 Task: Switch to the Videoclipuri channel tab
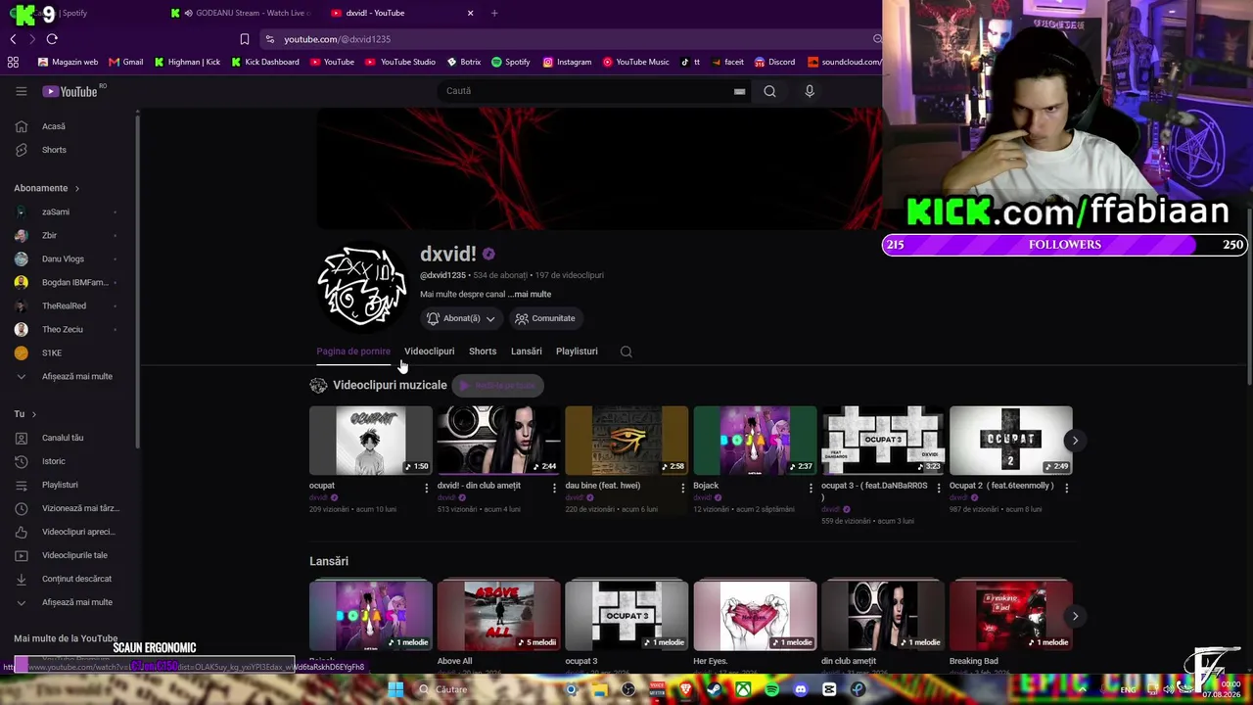click(429, 352)
